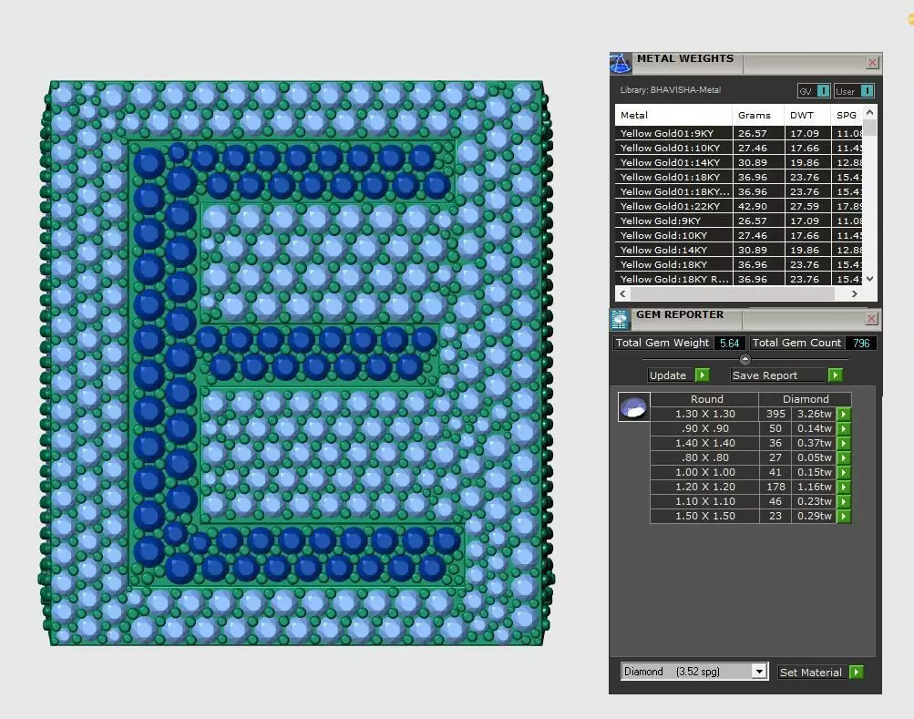
Task: Click the Library: BHAVISHA-Metal label
Action: point(671,90)
